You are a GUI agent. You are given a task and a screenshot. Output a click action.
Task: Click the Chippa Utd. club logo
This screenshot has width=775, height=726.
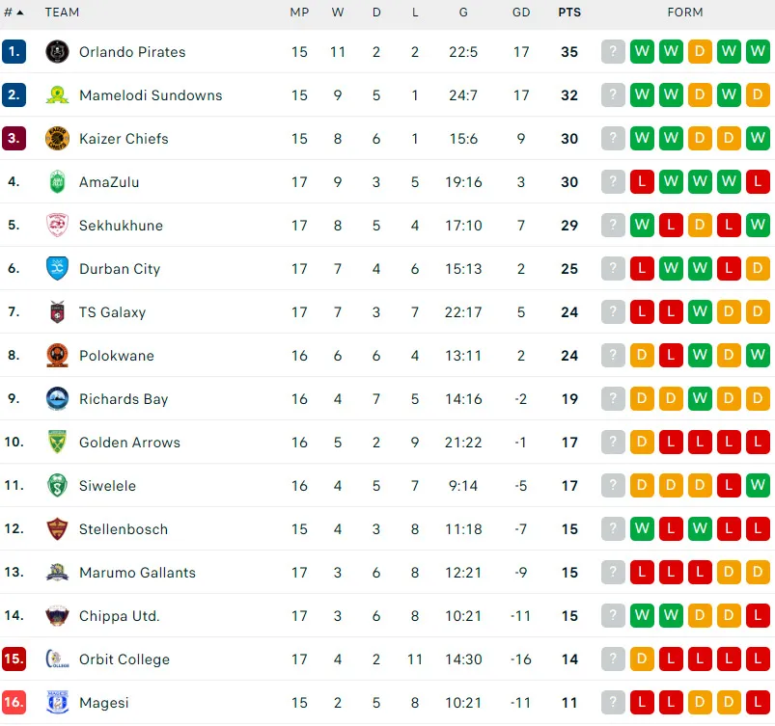(x=58, y=616)
